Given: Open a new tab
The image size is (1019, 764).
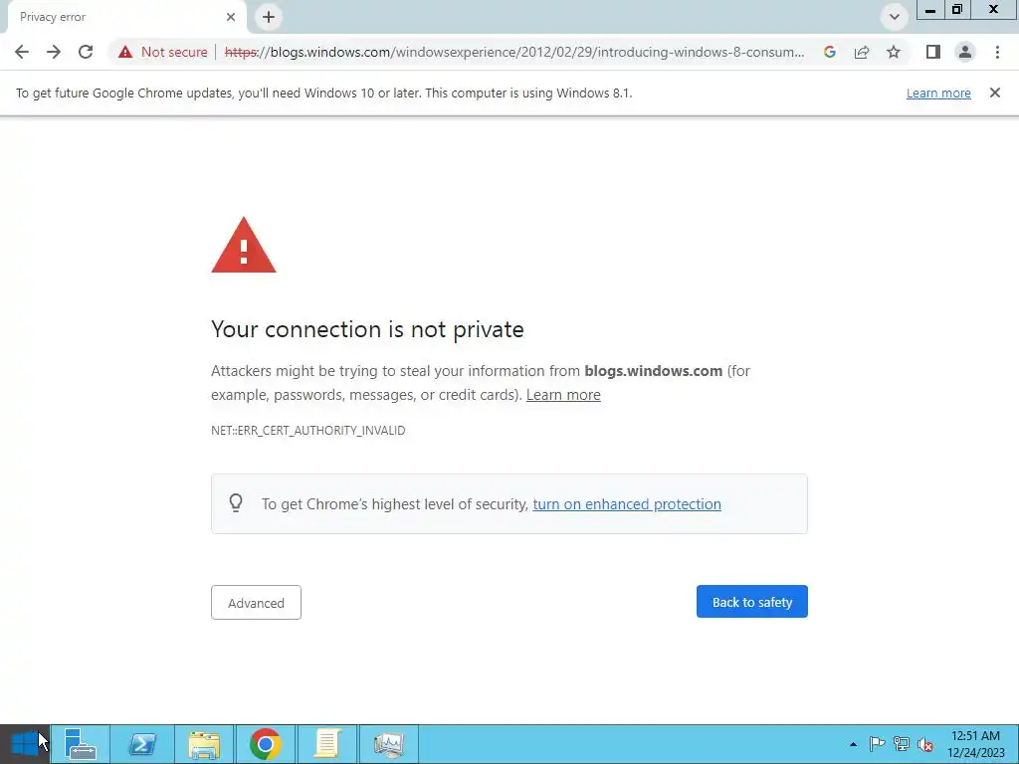Looking at the screenshot, I should click(269, 17).
